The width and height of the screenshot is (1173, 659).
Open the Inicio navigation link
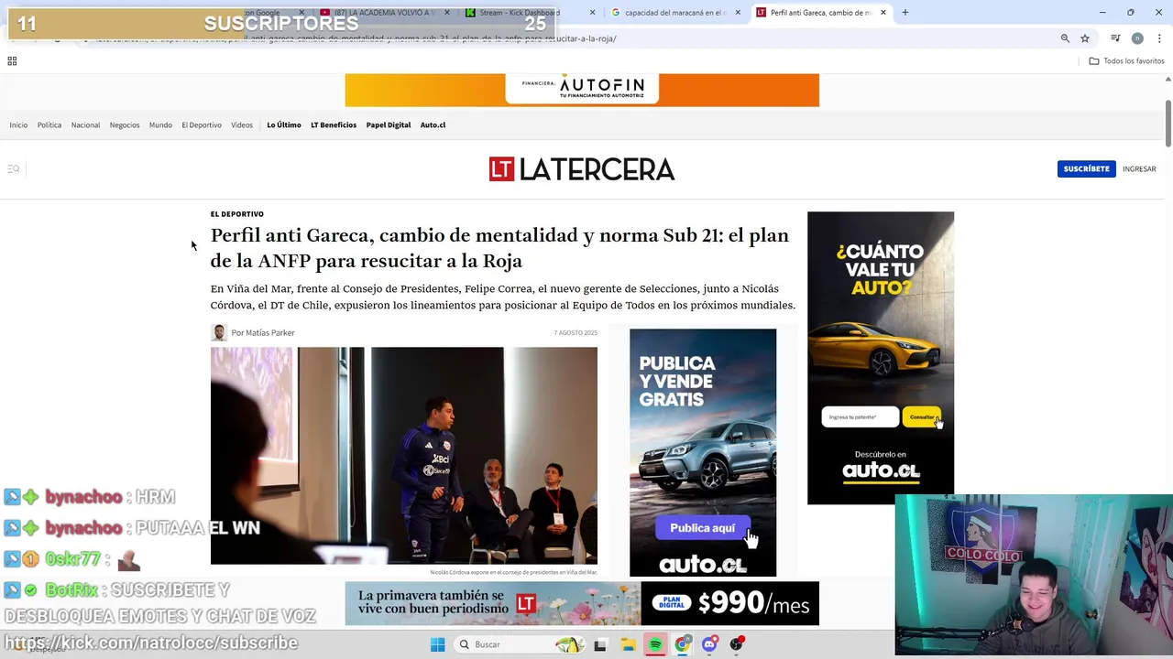18,125
